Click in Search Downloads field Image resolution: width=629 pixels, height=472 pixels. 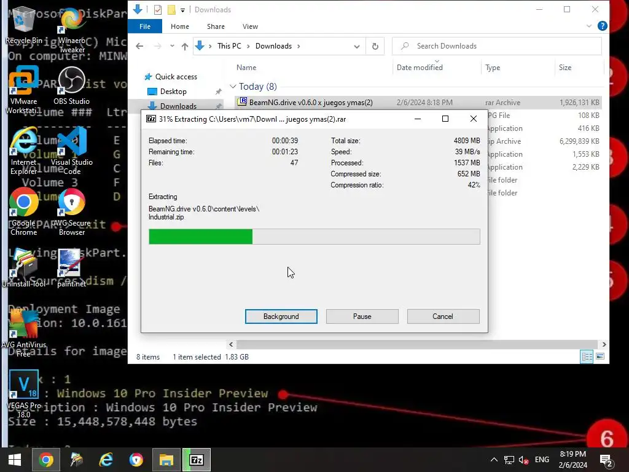496,46
